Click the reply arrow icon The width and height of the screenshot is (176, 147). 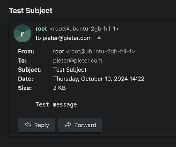point(28,125)
